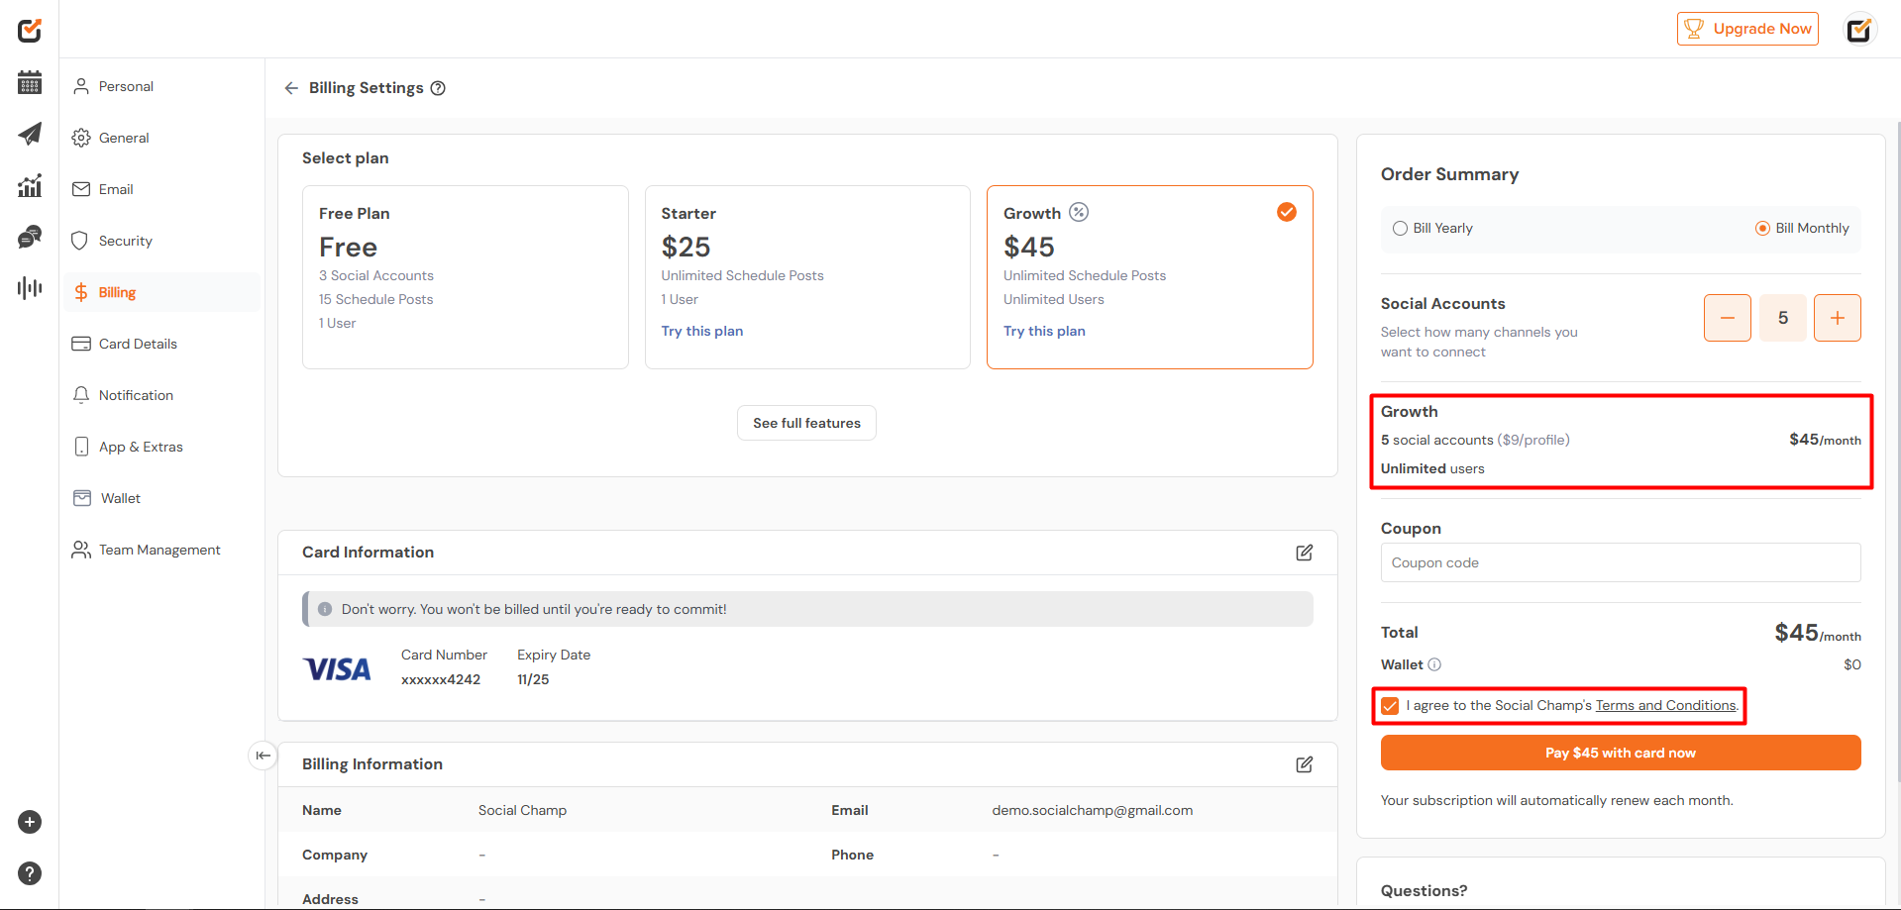Open Billing settings menu item
This screenshot has height=910, width=1901.
[161, 292]
